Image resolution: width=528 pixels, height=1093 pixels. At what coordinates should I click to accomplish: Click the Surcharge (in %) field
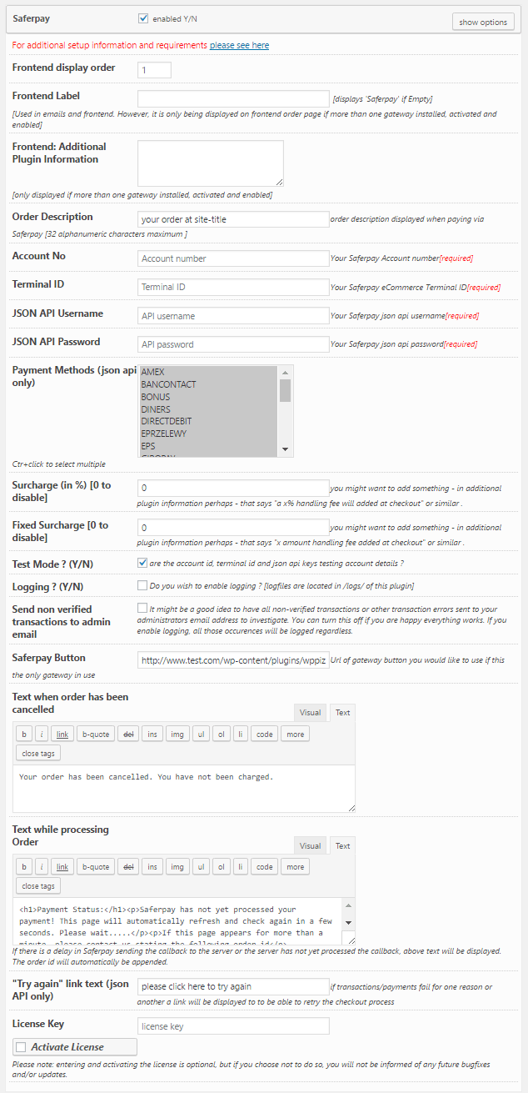coord(233,488)
